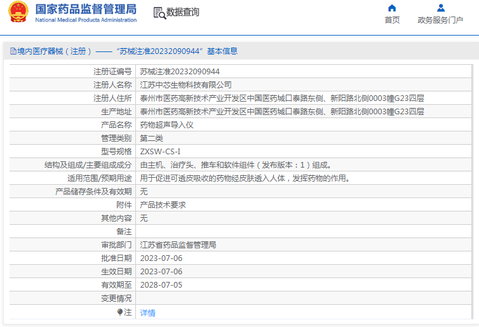Go to 首页 text link

tap(392, 20)
